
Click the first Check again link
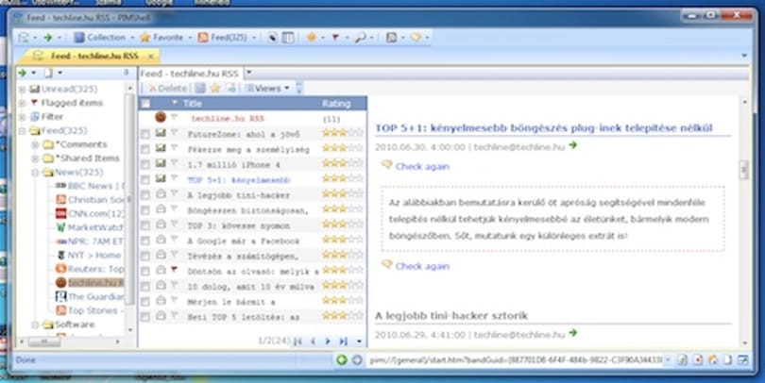pyautogui.click(x=422, y=167)
